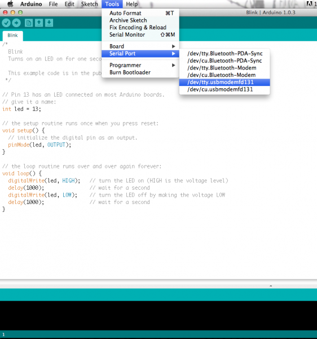Viewport: 317px width, 339px height.
Task: Click comment 'Pin 13 has an LED connected'
Action: tap(83, 95)
